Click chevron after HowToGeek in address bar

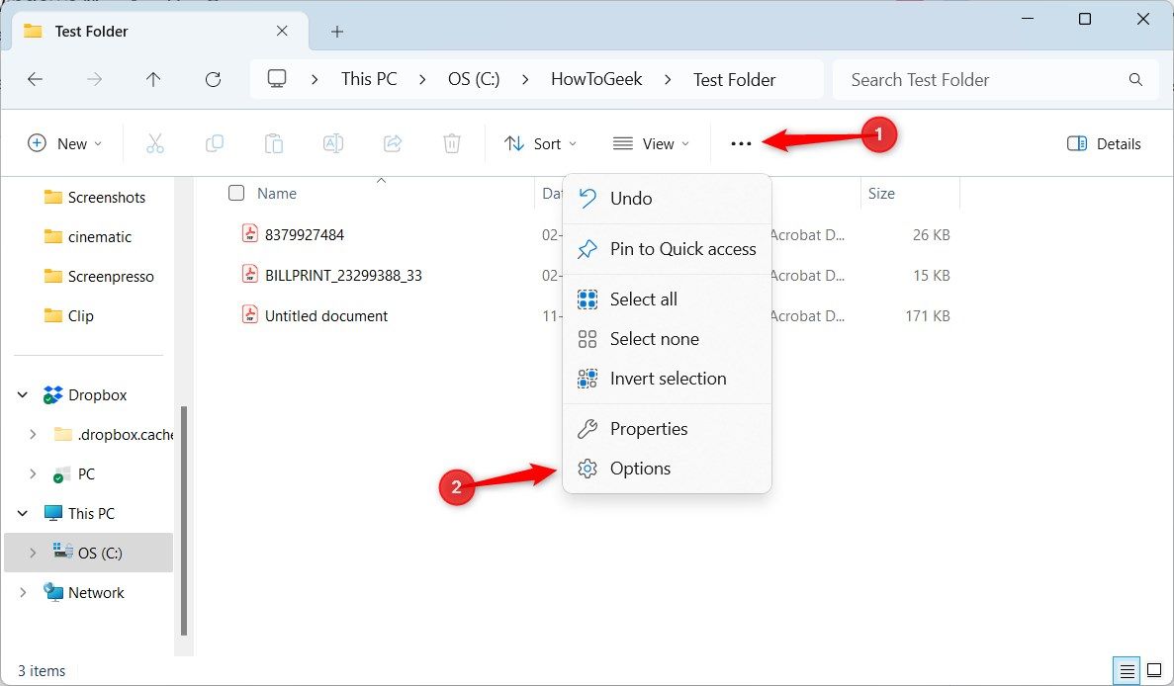click(668, 79)
